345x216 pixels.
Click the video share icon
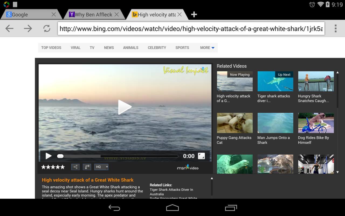pyautogui.click(x=75, y=167)
